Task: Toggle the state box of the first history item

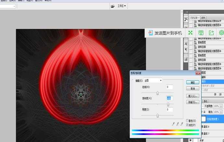Action: click(x=191, y=21)
